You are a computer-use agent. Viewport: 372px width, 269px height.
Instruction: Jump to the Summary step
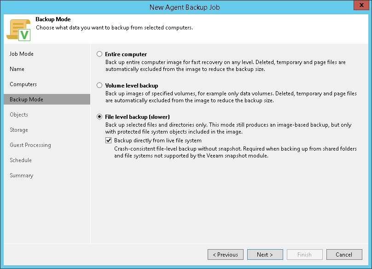(22, 175)
